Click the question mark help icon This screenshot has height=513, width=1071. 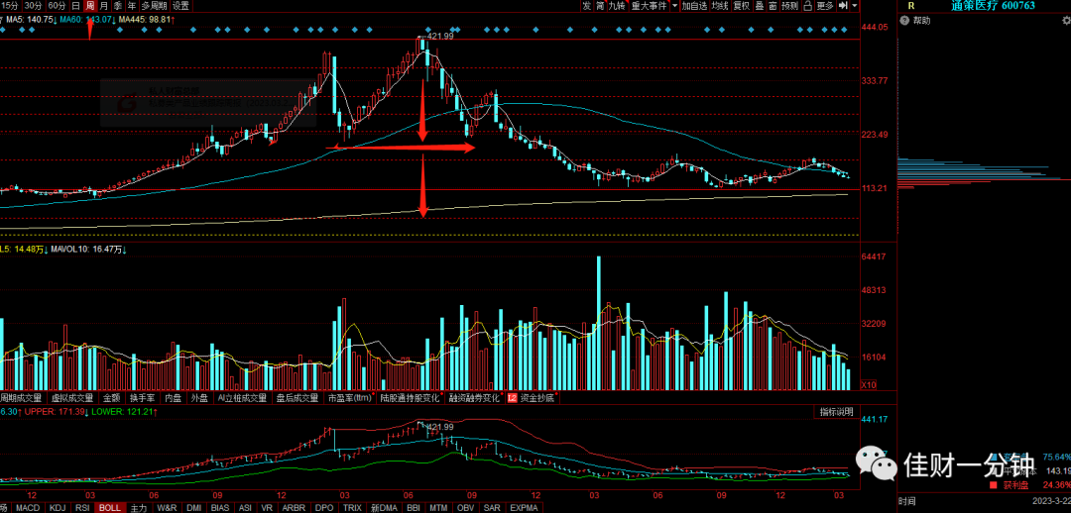coord(904,21)
